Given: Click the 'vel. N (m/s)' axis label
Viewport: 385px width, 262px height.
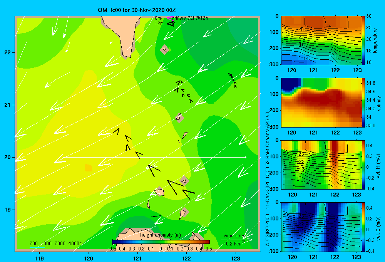Looking at the screenshot, I should click(x=378, y=166).
